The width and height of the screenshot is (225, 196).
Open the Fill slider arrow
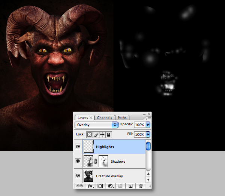click(148, 134)
